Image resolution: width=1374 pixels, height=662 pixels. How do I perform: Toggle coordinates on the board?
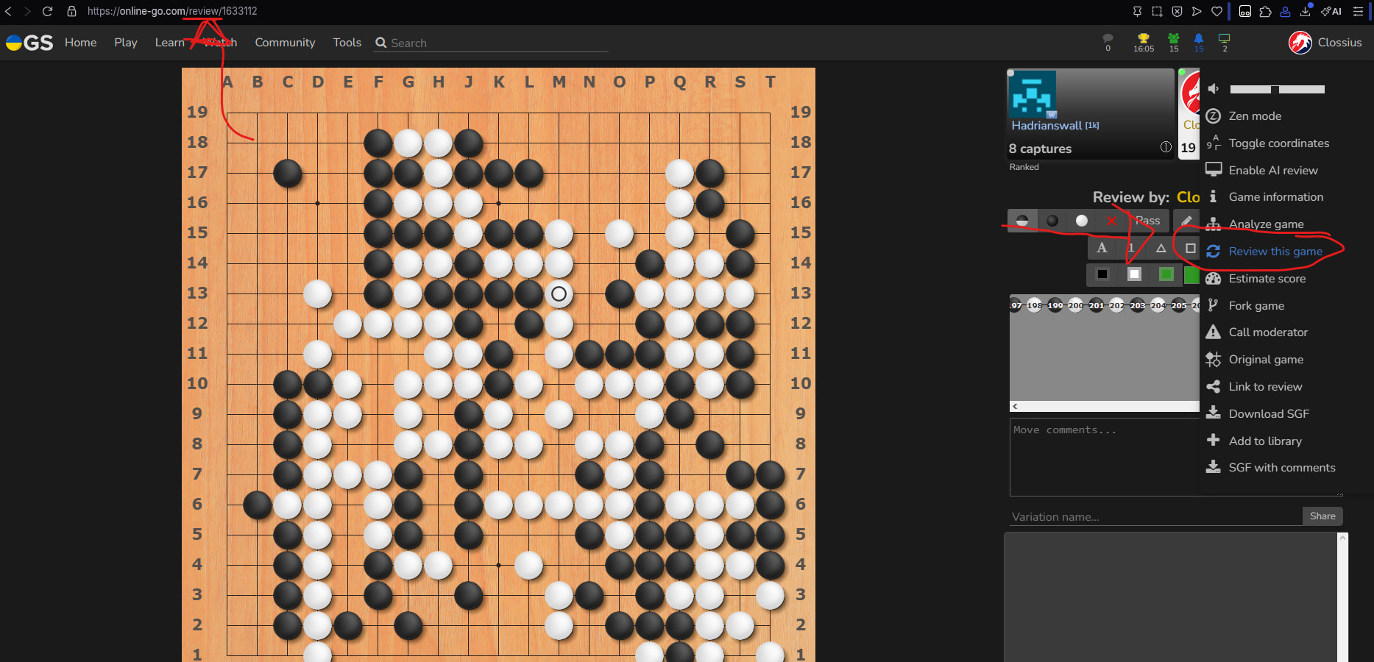[x=1278, y=143]
